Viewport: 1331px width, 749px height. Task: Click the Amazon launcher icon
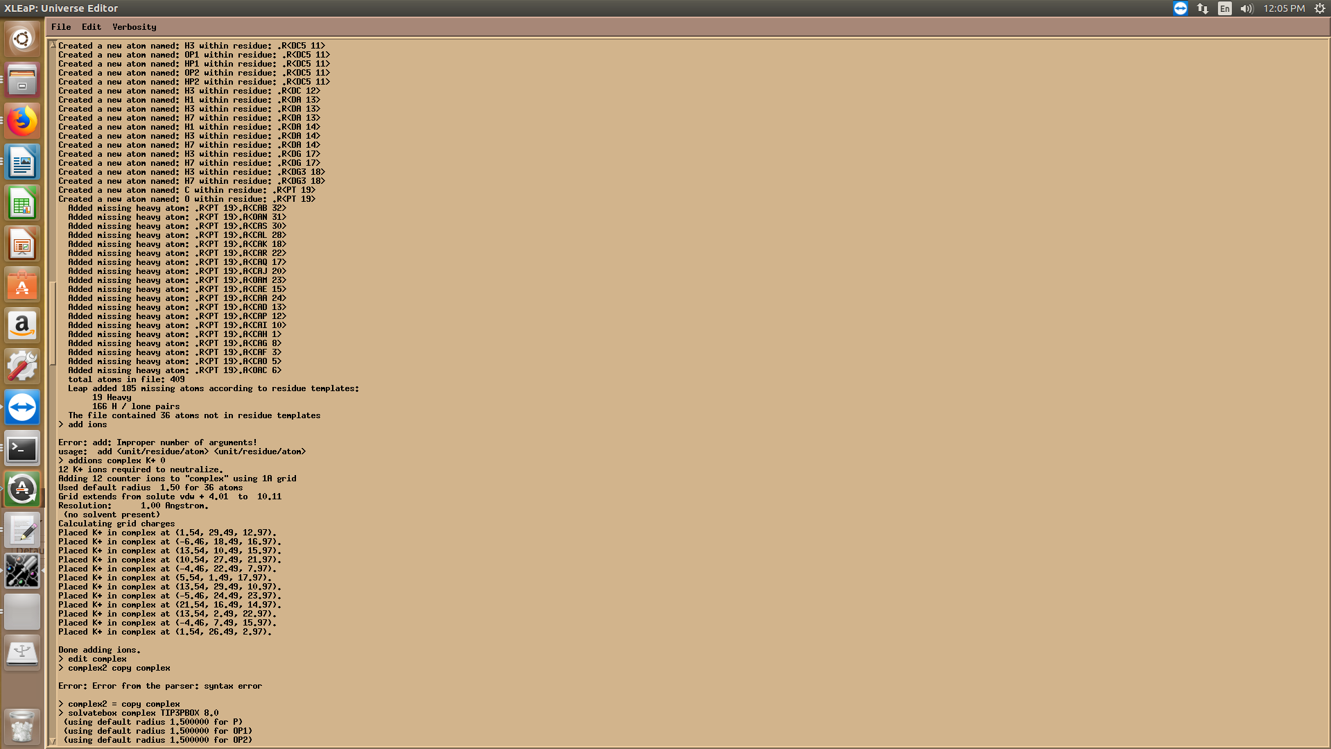(x=22, y=326)
